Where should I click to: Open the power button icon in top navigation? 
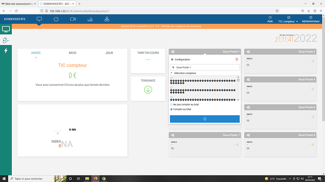(x=56, y=19)
